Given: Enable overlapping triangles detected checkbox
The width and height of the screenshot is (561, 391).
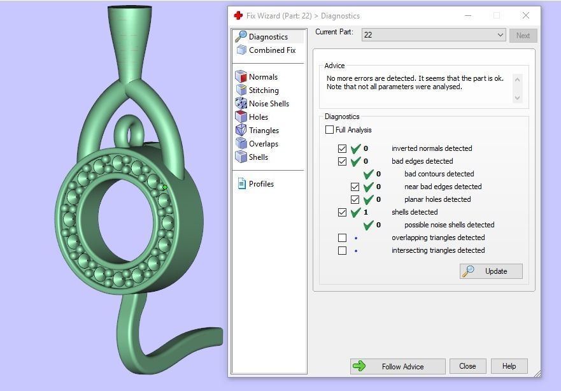Looking at the screenshot, I should (342, 238).
